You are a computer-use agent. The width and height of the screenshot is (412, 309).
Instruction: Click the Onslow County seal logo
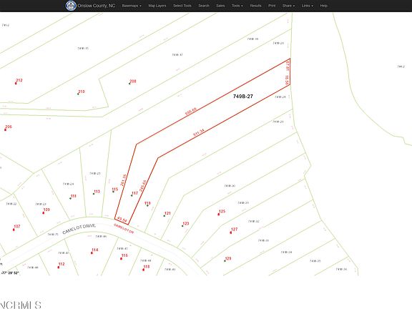pos(71,6)
